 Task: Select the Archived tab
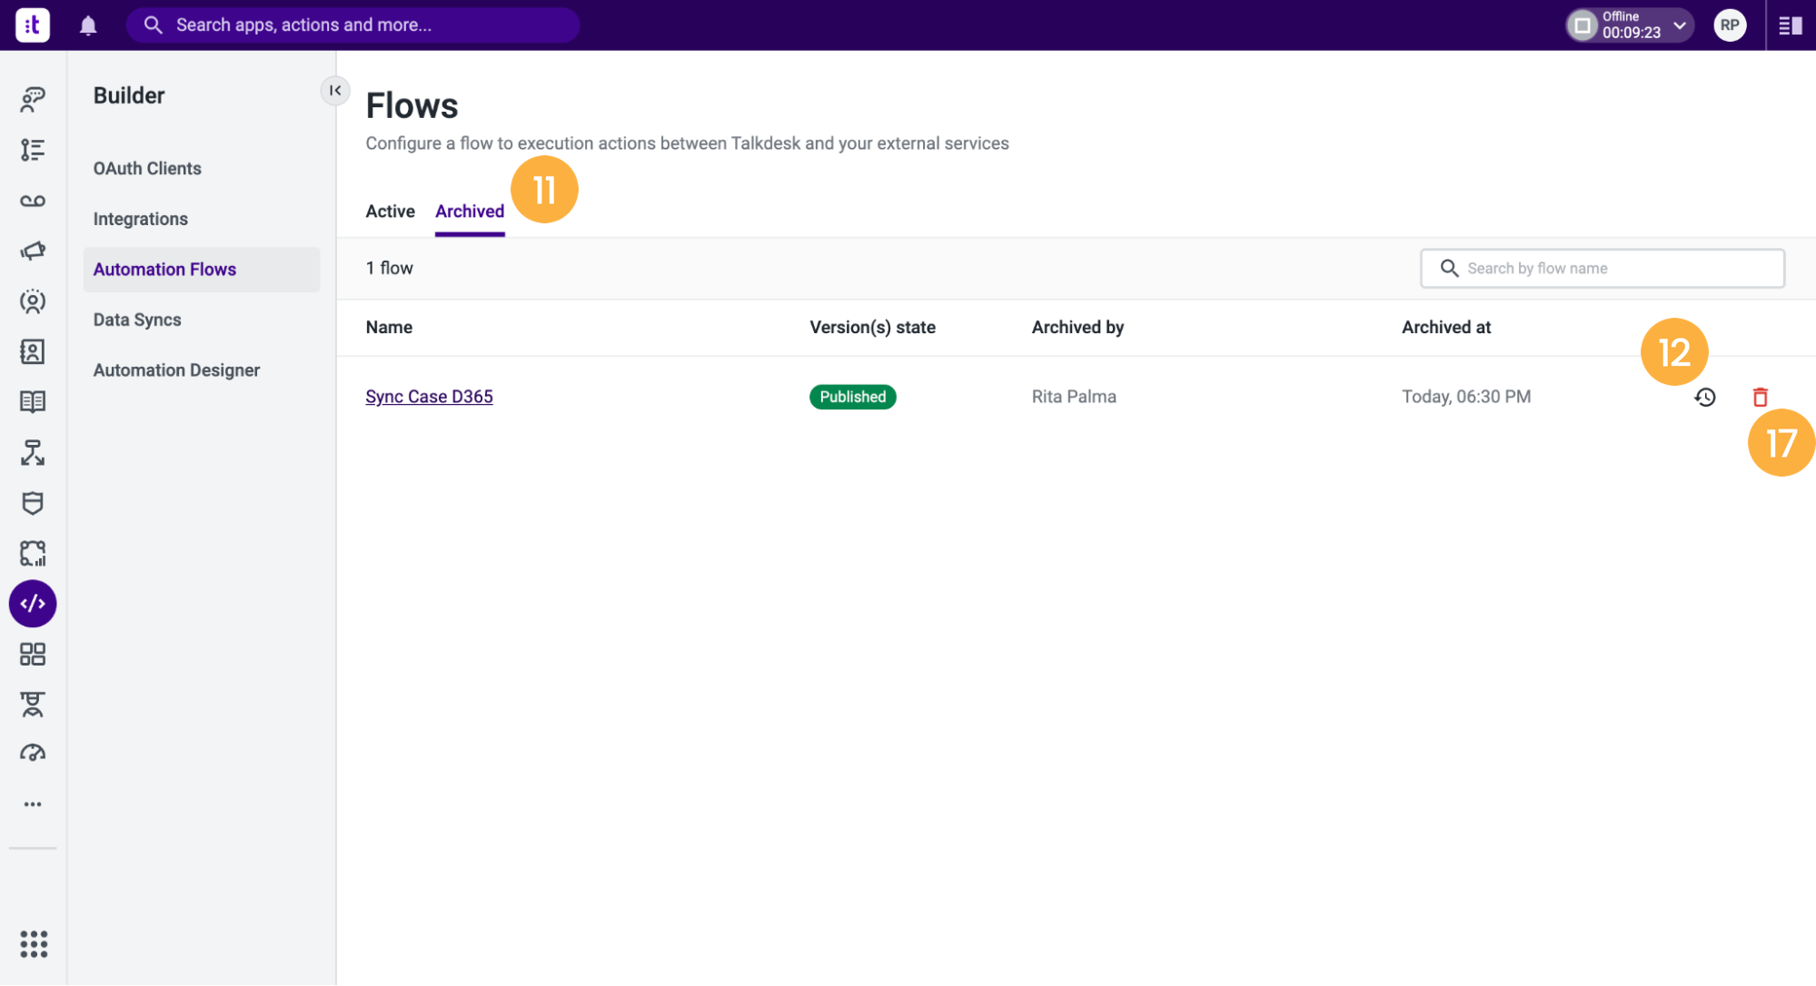pos(470,212)
